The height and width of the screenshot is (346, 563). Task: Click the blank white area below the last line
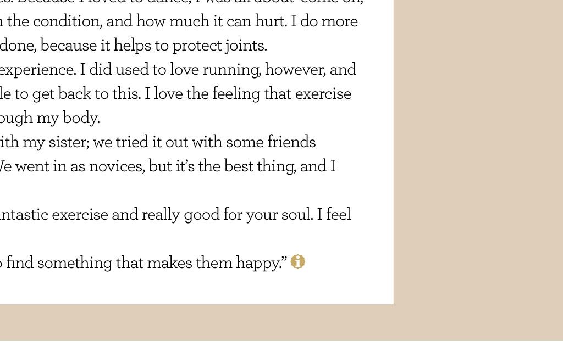[197, 289]
